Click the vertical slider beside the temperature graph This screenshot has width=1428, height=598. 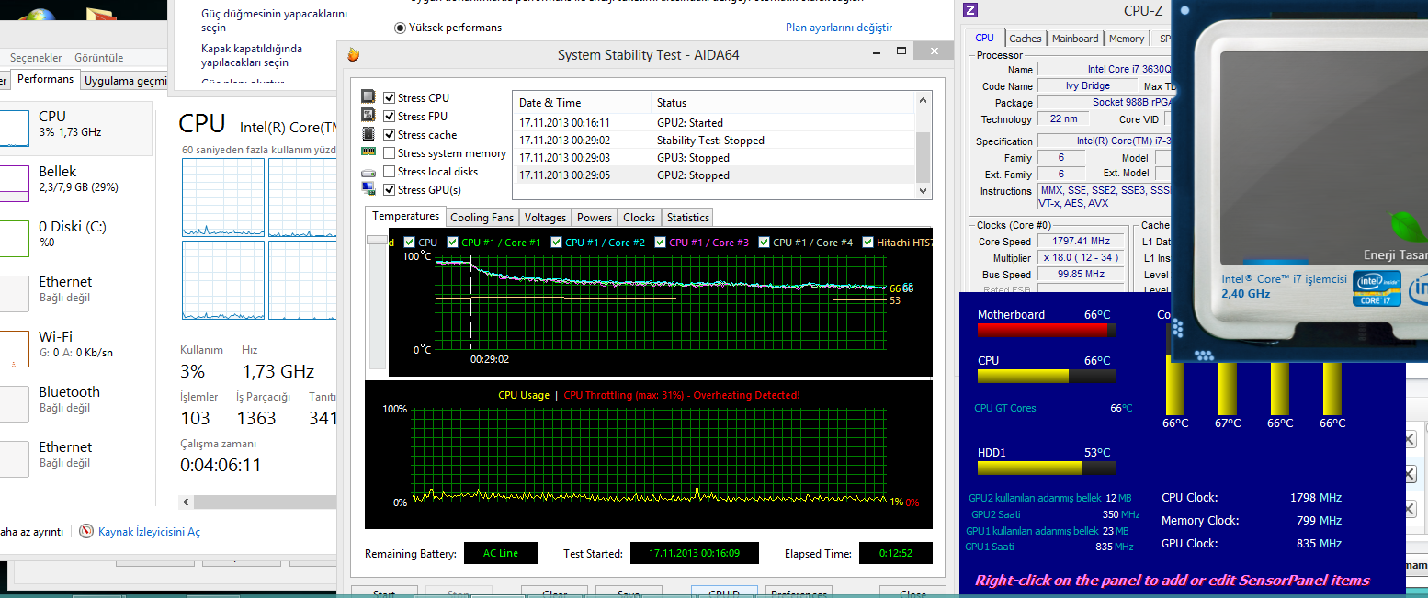point(377,241)
